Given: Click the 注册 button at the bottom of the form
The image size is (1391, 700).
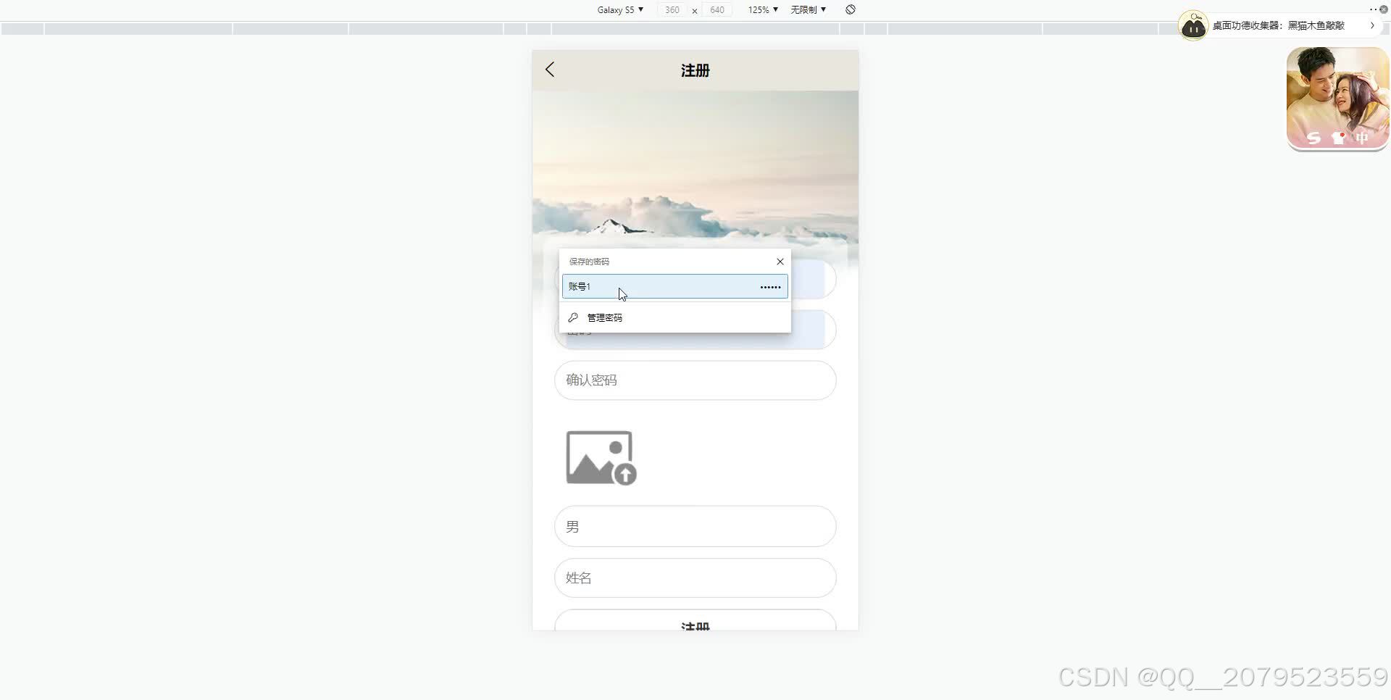Looking at the screenshot, I should [x=695, y=622].
